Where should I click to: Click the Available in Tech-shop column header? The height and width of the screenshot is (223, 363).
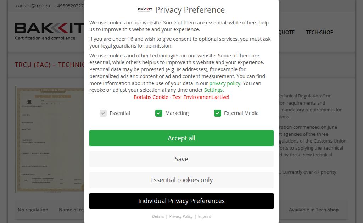[313, 210]
